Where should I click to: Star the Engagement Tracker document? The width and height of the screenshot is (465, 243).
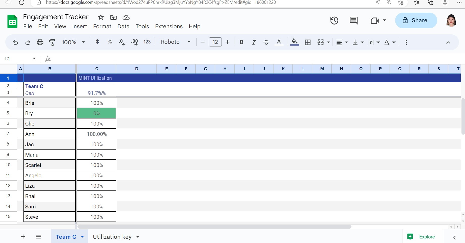pos(101,17)
